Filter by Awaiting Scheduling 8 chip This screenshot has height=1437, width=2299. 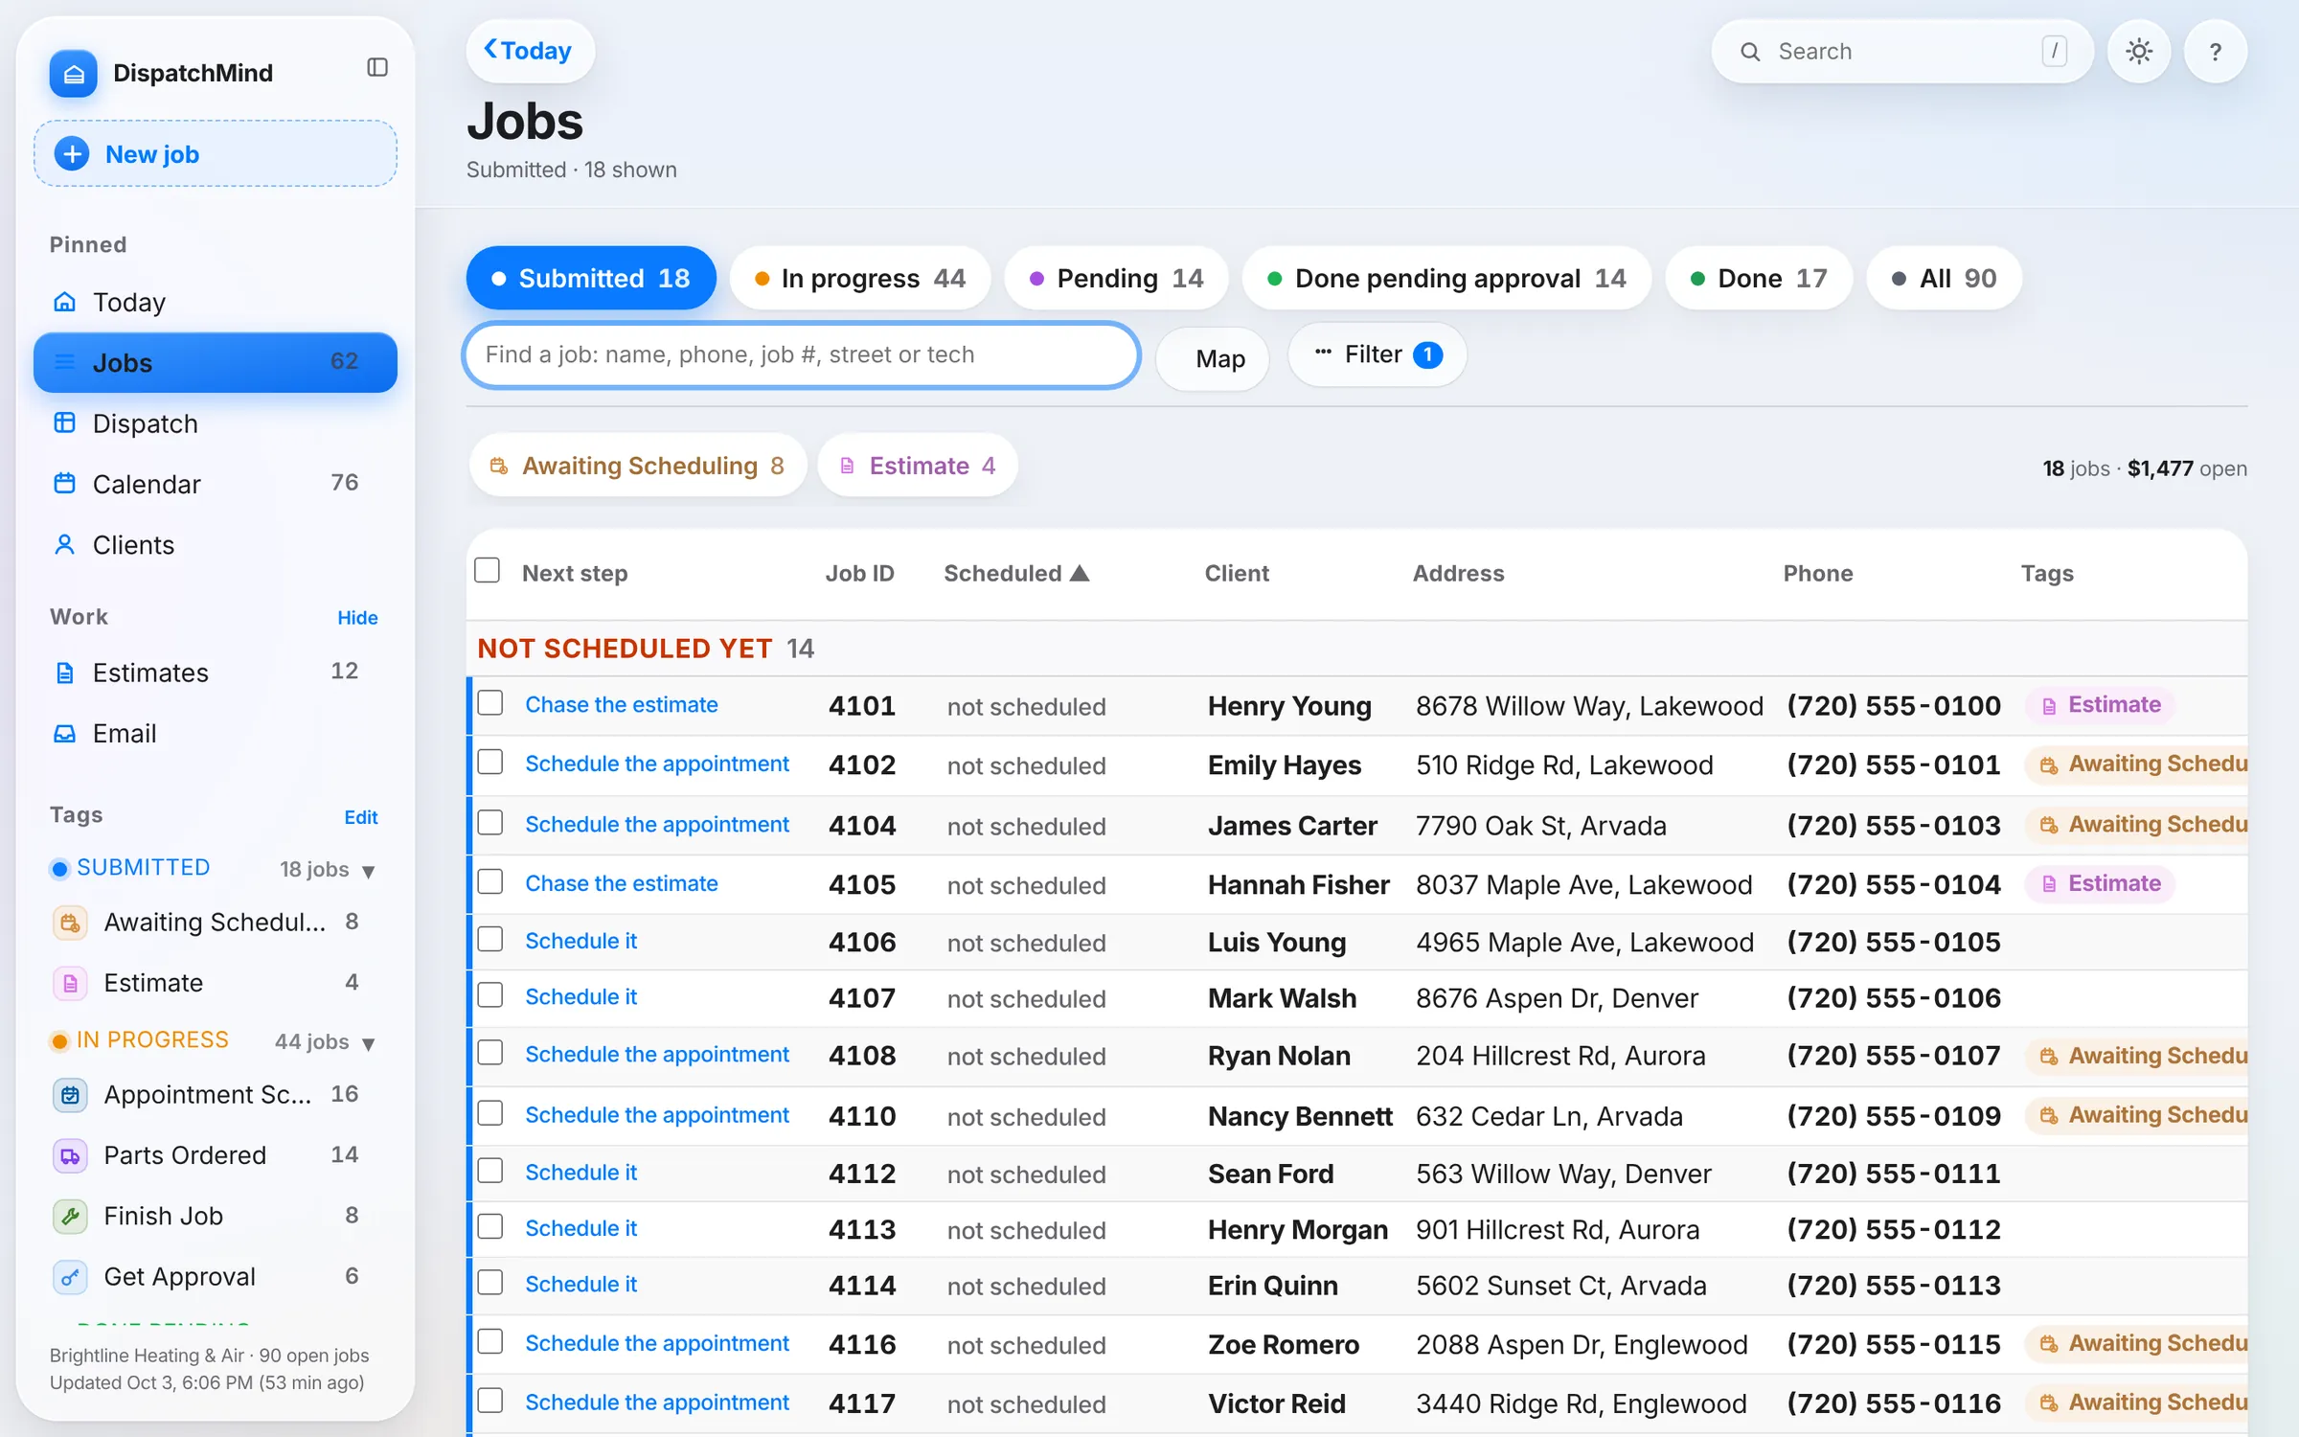pos(638,466)
